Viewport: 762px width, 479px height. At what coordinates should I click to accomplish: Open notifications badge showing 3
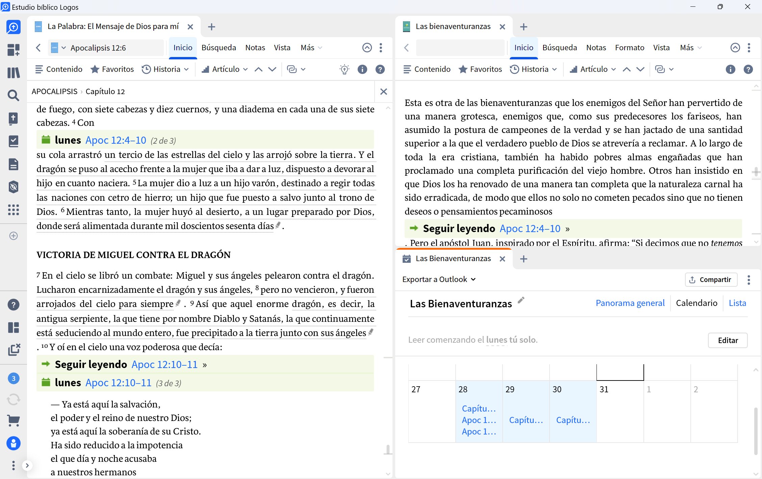tap(14, 378)
